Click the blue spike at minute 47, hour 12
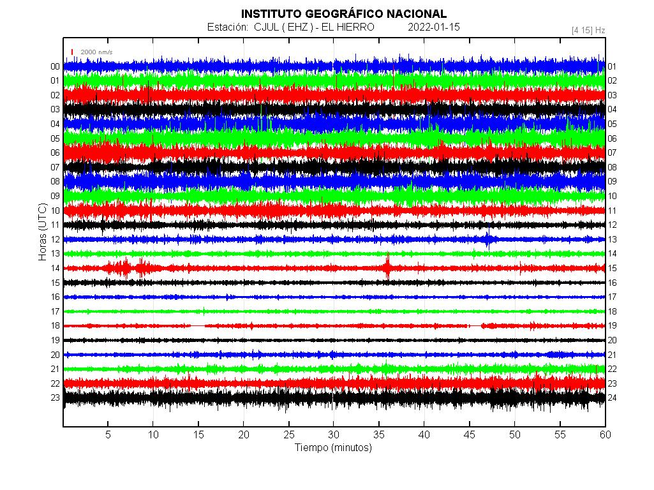 point(488,239)
